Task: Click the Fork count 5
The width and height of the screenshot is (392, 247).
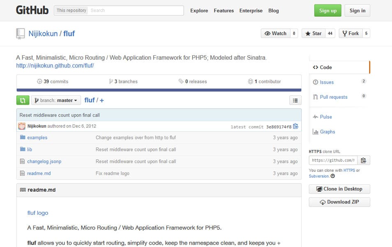Action: 366,33
